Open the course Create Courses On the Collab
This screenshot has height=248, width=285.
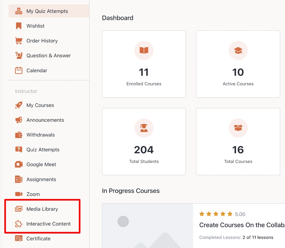pos(242,225)
